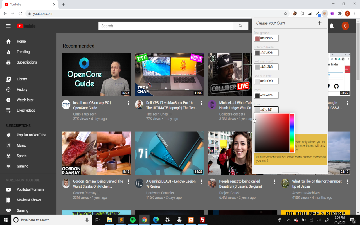Open the account menu via profile avatar
Viewport: 360px width, 225px height.
pos(345,26)
